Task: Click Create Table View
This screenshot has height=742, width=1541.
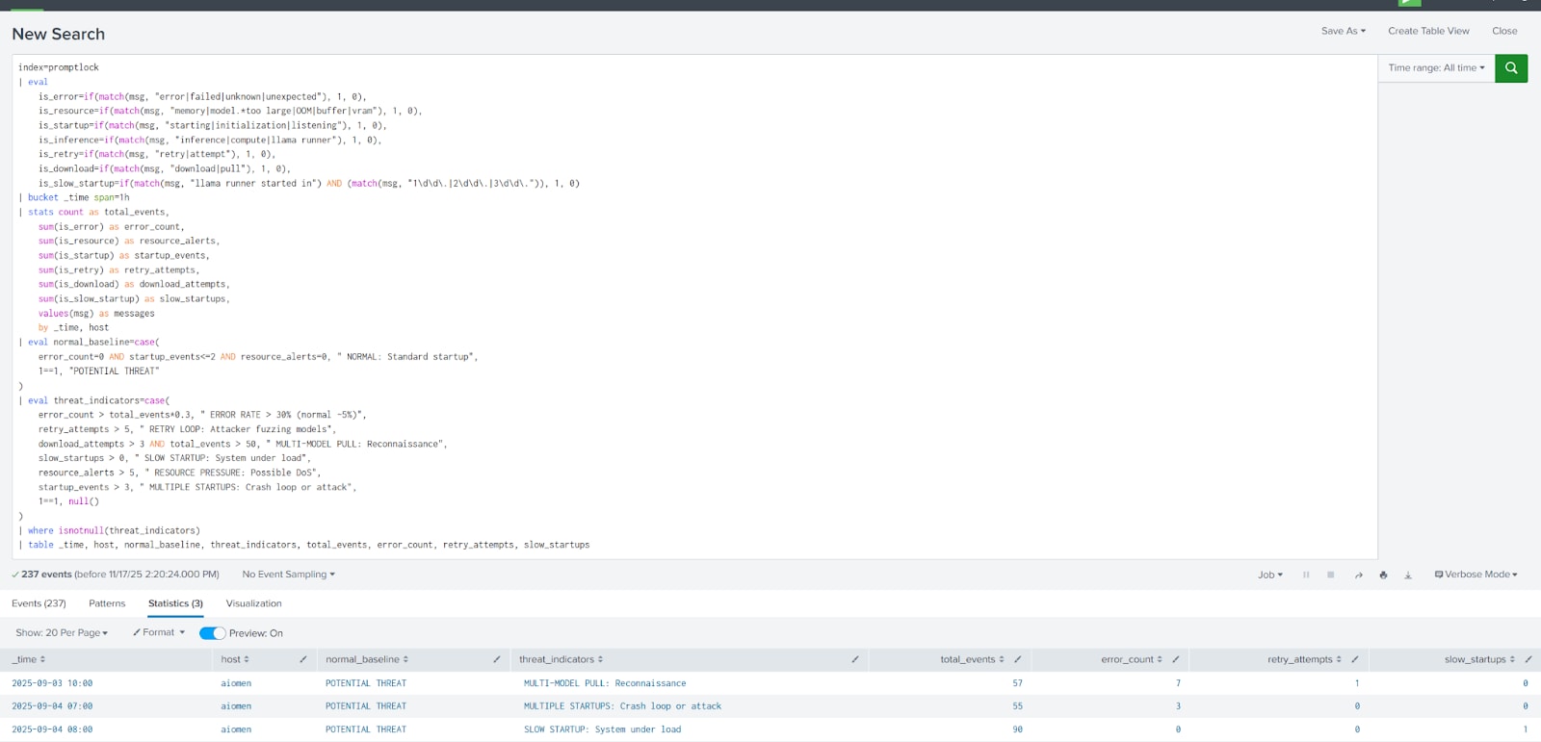Action: tap(1428, 31)
